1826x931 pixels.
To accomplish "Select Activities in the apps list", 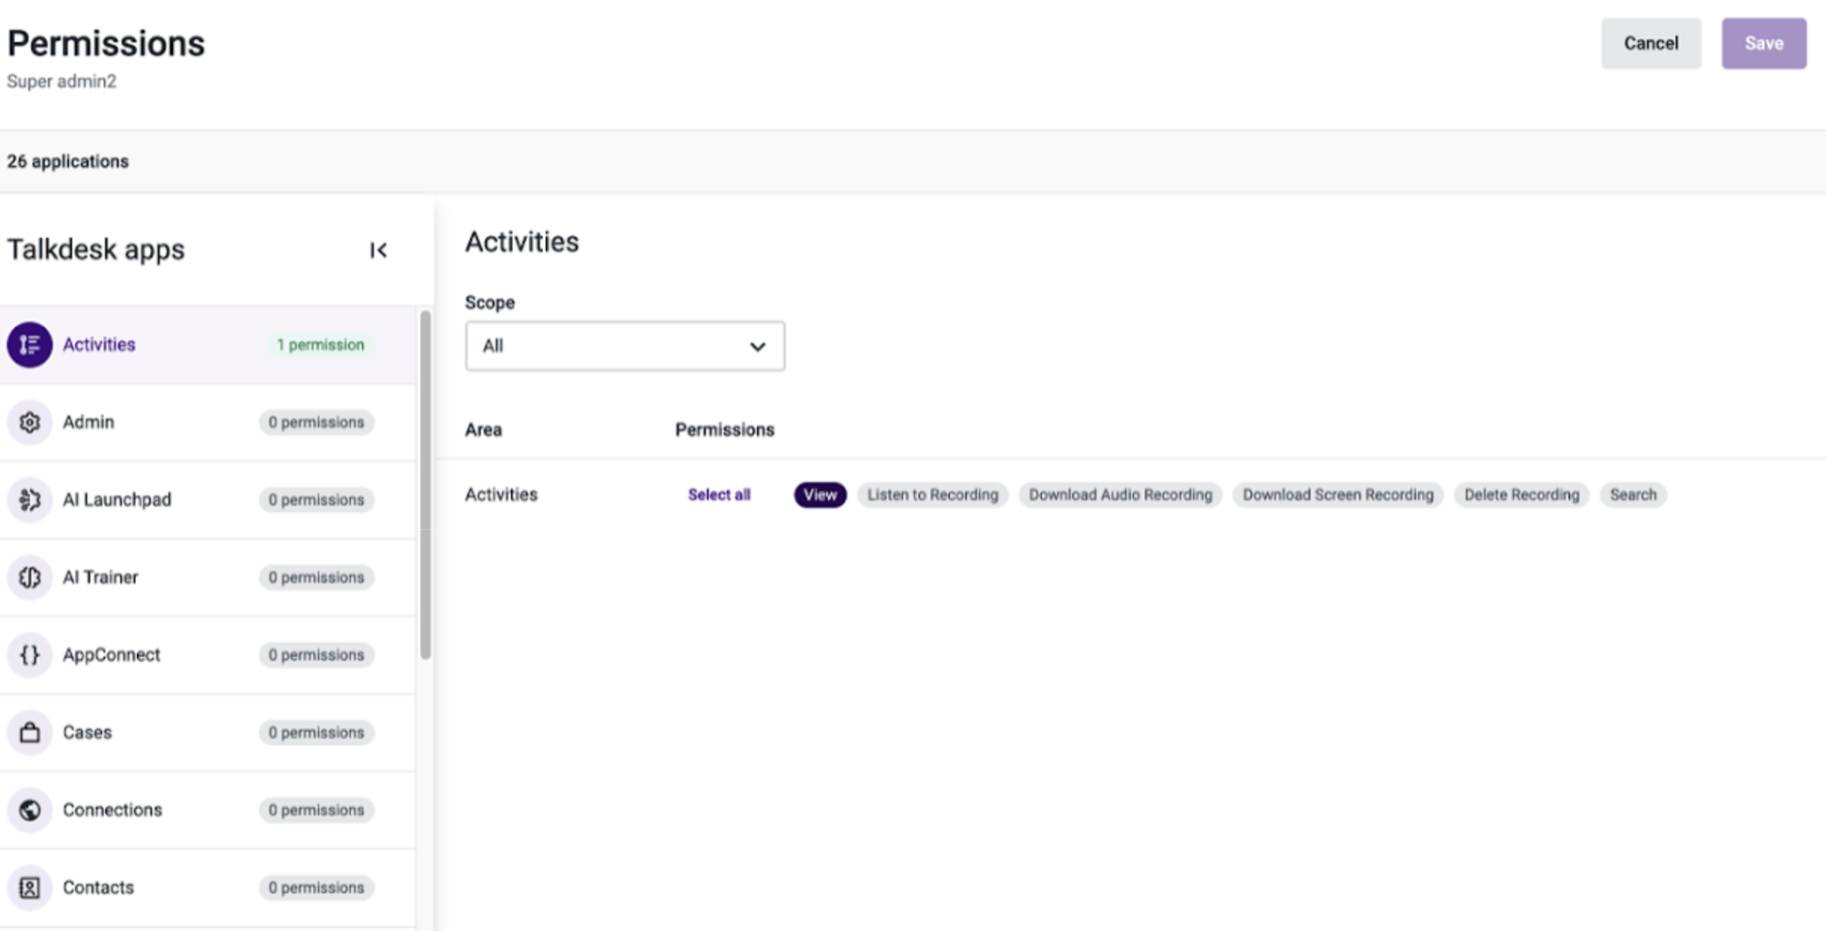I will pyautogui.click(x=208, y=345).
